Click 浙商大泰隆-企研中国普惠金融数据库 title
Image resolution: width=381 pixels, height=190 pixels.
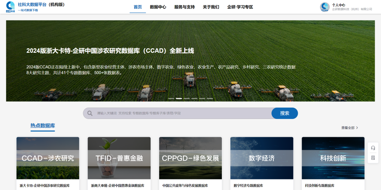coord(117,186)
